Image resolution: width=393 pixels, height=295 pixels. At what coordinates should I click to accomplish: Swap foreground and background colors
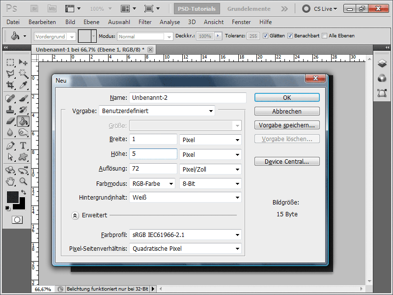[24, 192]
